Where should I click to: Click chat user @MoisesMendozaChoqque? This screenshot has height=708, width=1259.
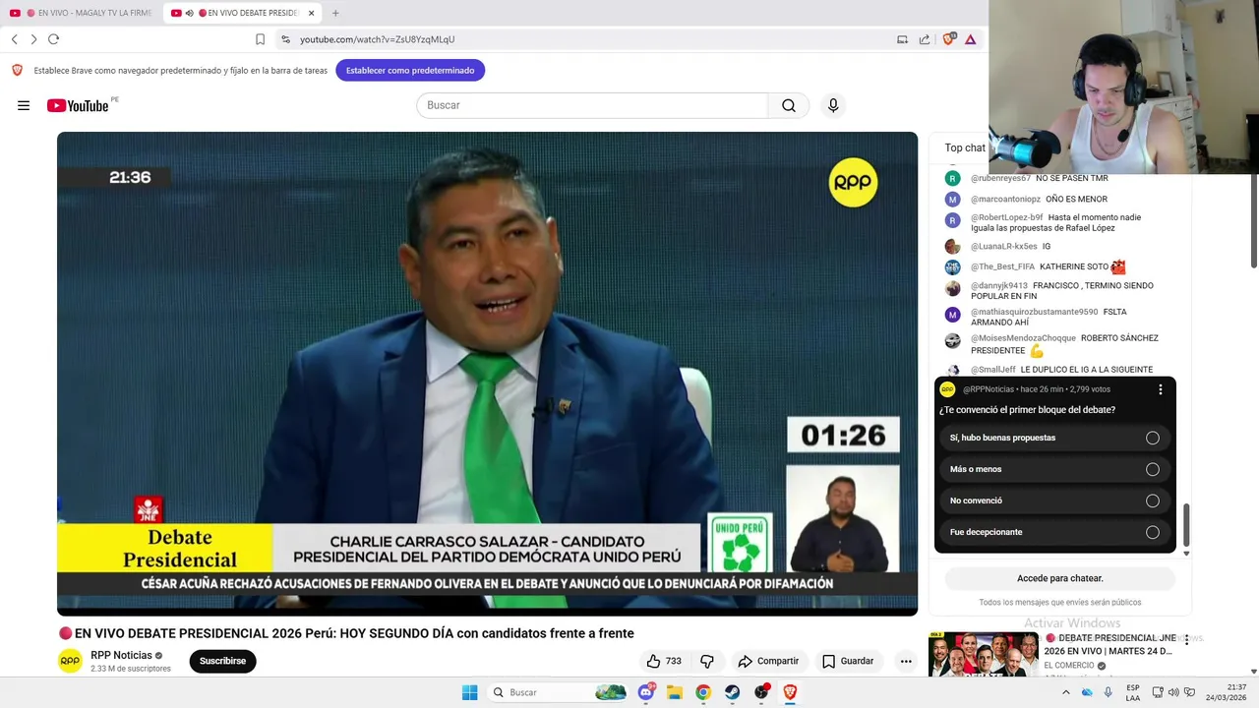[1023, 338]
